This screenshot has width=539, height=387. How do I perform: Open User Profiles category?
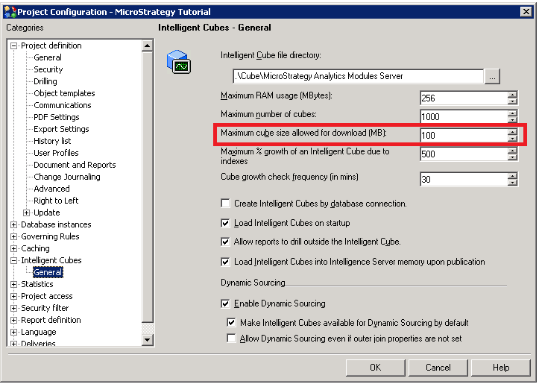tap(56, 153)
